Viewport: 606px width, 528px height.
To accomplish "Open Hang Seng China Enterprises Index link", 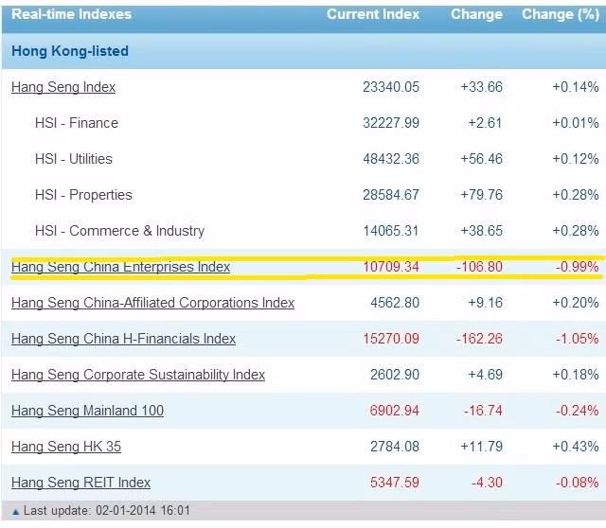I will click(x=120, y=267).
